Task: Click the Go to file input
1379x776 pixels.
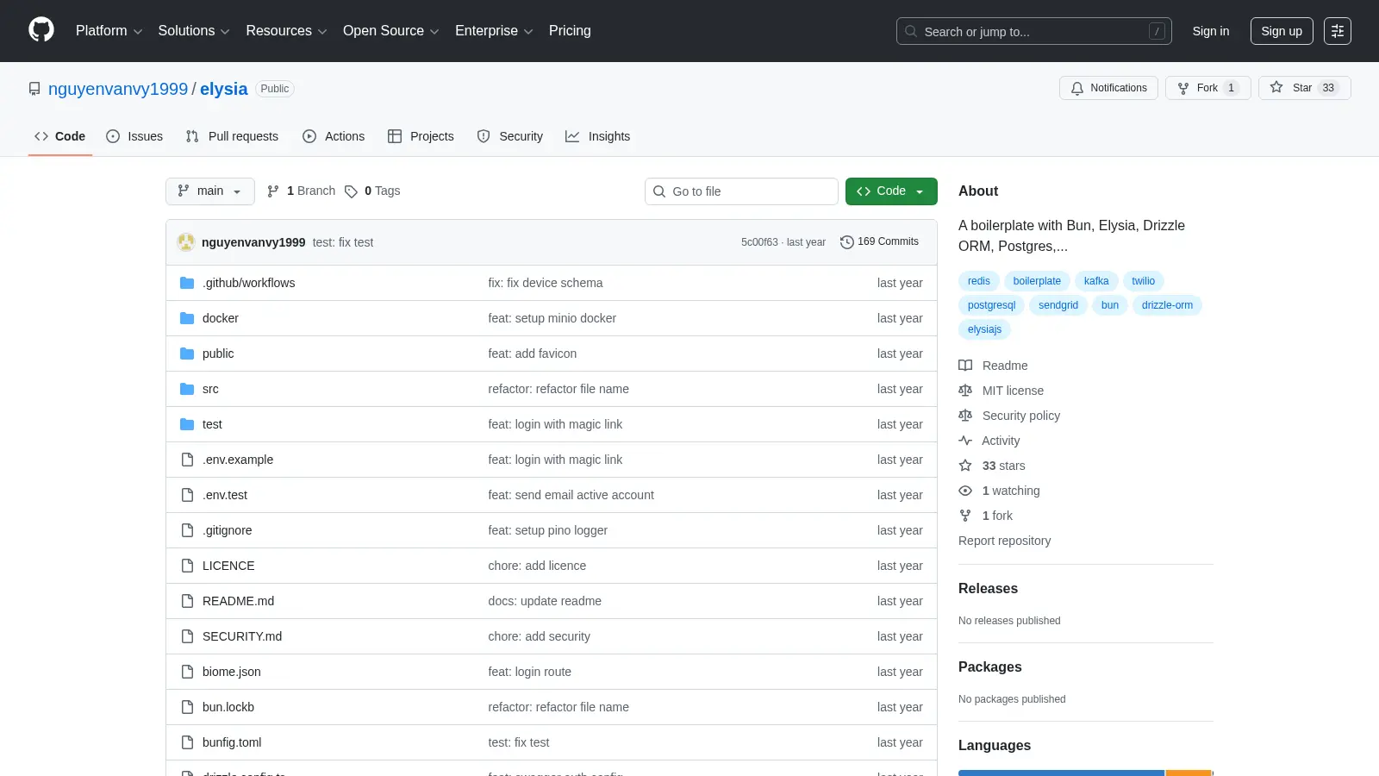Action: pos(741,191)
